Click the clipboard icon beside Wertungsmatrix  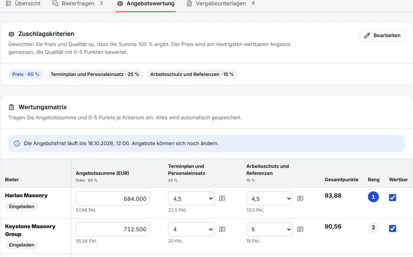(11, 107)
